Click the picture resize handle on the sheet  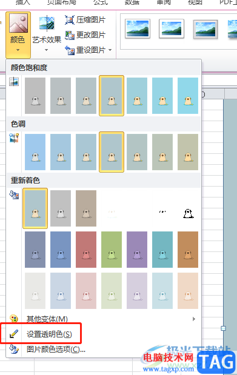click(x=223, y=328)
